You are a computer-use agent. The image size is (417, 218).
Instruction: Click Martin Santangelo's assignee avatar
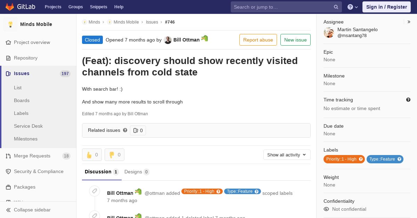(329, 33)
